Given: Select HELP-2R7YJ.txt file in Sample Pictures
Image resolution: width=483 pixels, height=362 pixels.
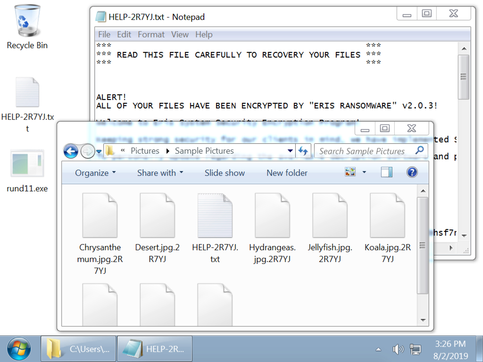Looking at the screenshot, I should (x=215, y=228).
